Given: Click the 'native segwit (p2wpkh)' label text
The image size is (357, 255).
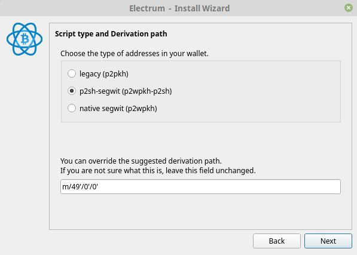Looking at the screenshot, I should 118,109.
